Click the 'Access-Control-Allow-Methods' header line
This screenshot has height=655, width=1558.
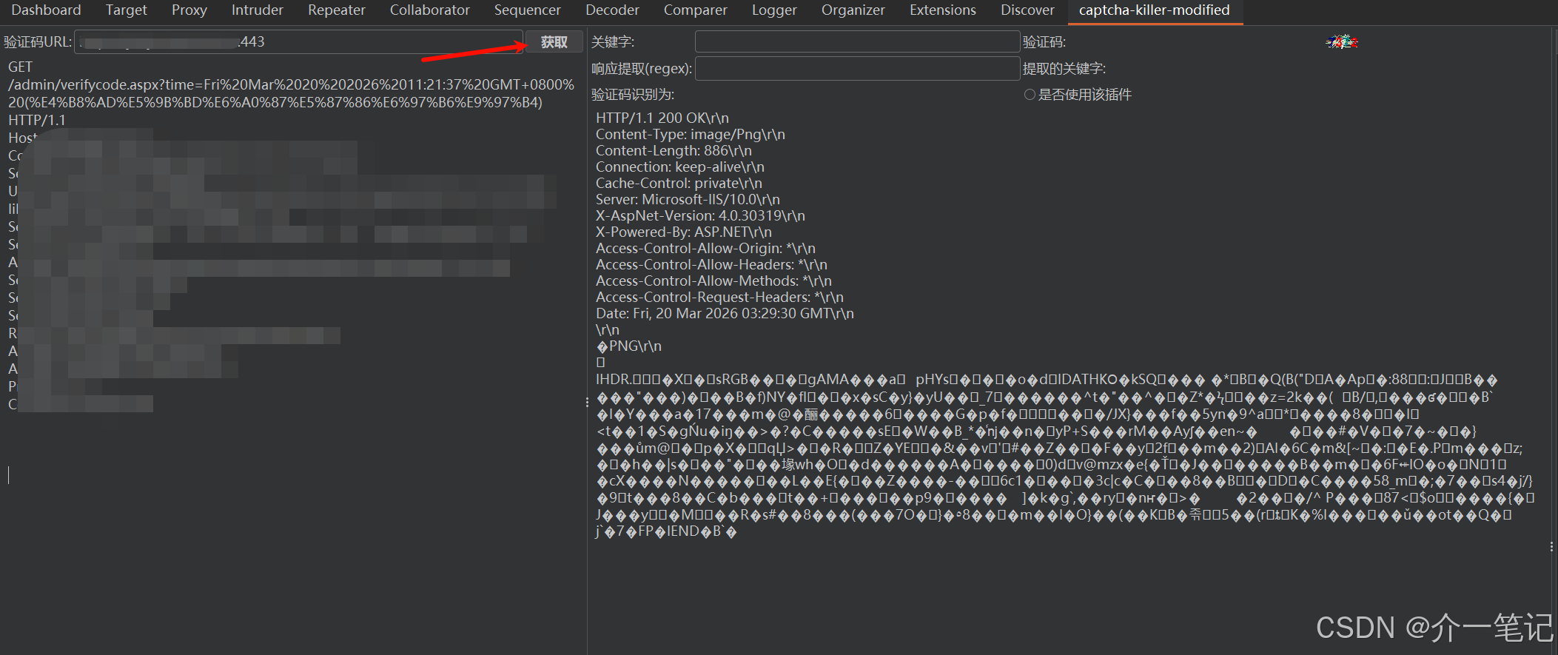713,281
